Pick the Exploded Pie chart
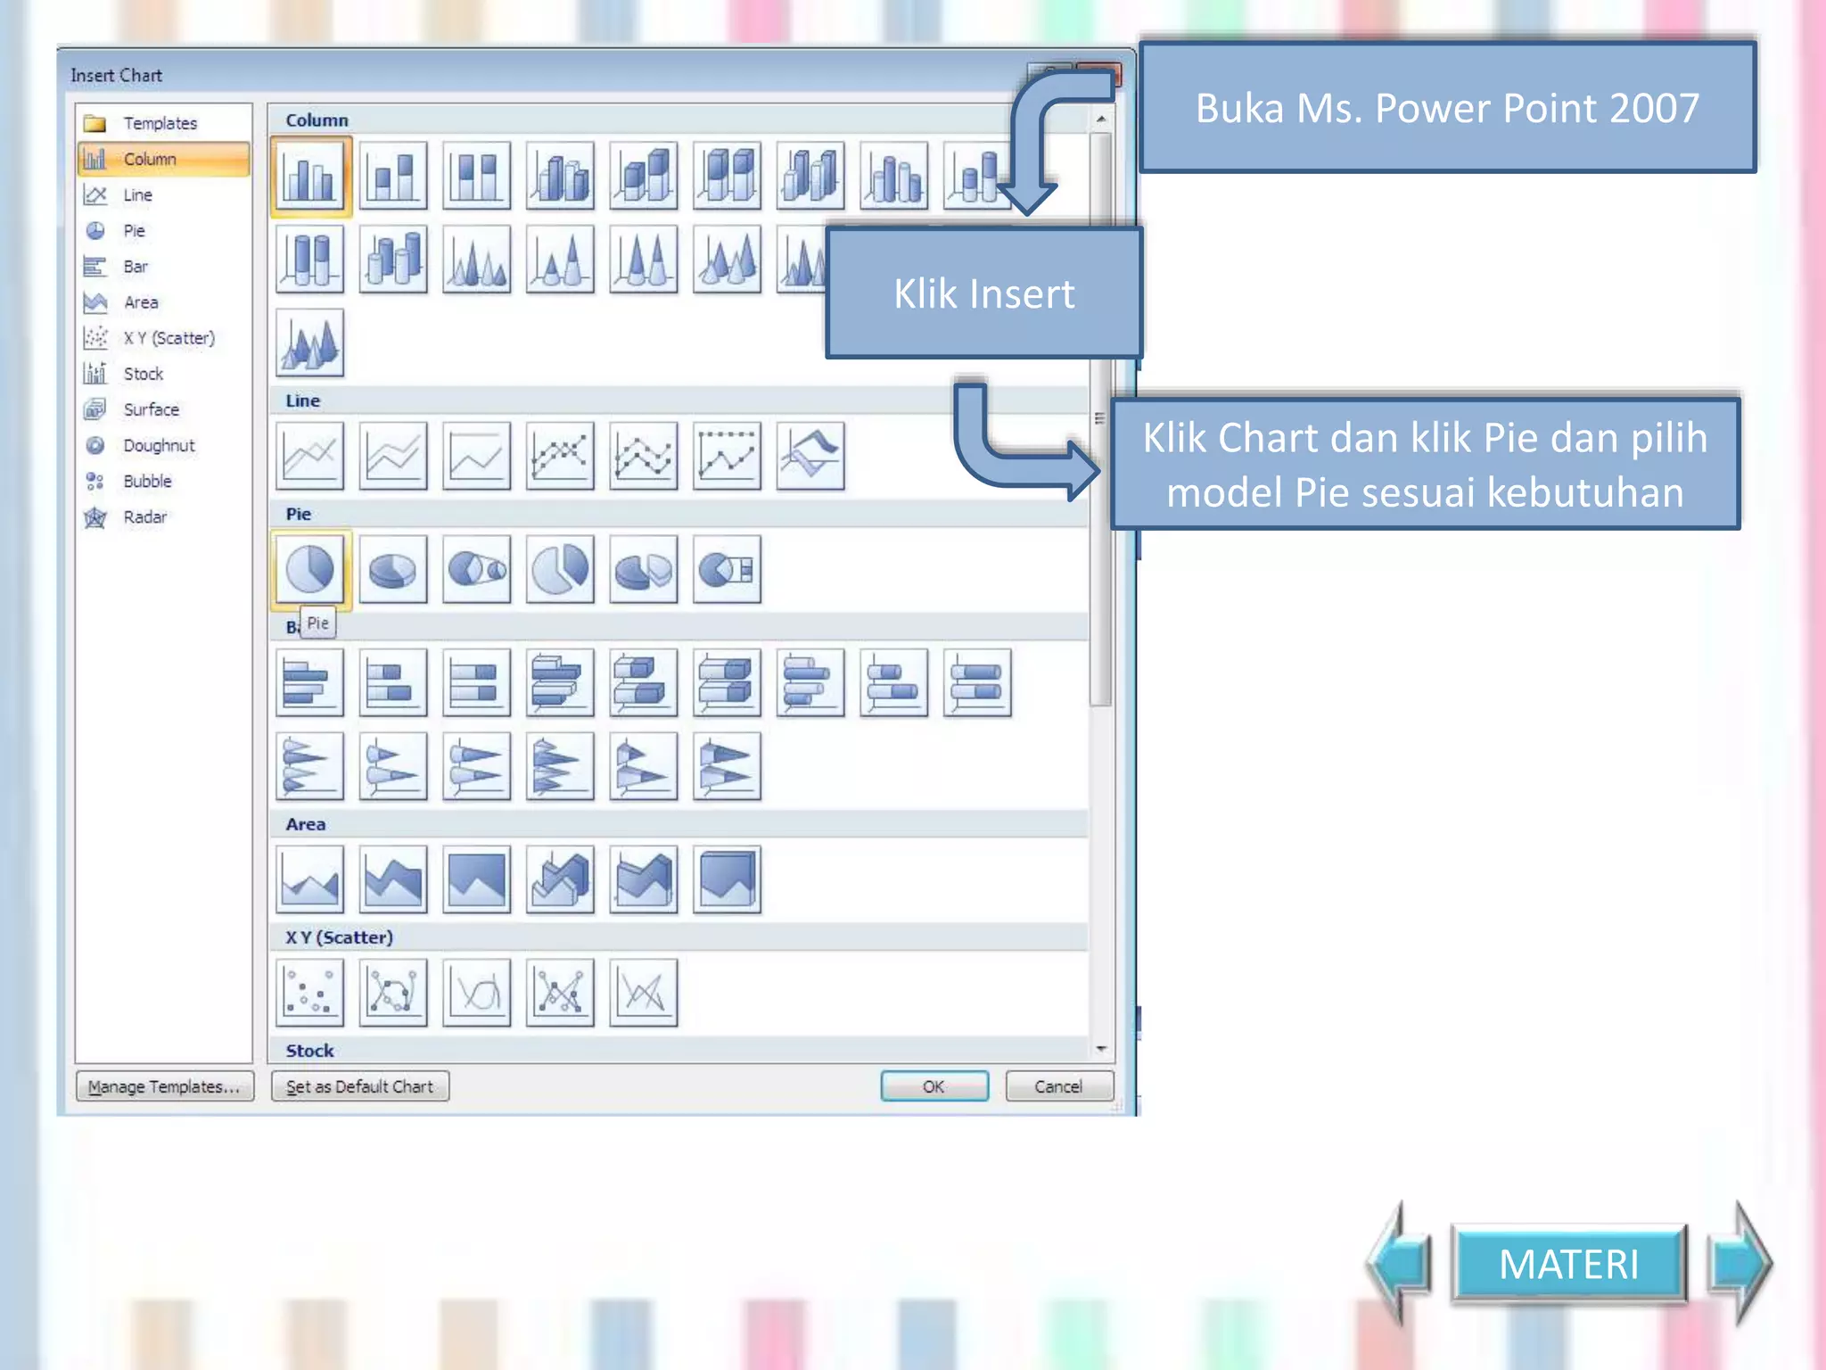 [560, 570]
